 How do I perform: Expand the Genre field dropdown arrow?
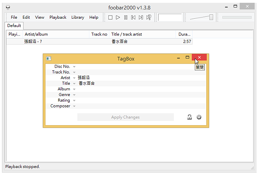pyautogui.click(x=74, y=95)
